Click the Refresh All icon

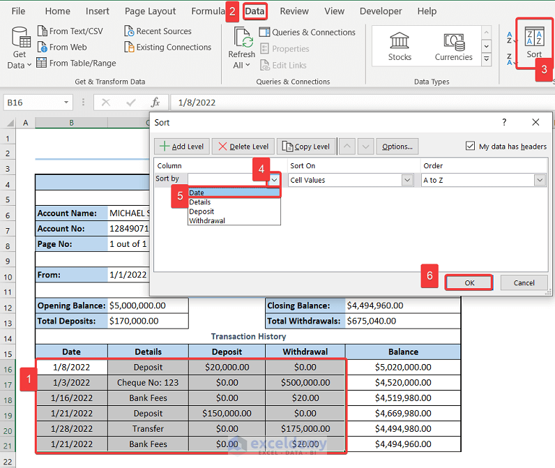click(243, 38)
